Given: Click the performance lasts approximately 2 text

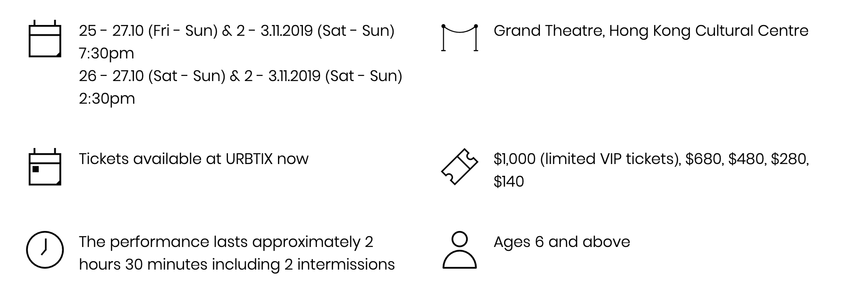Looking at the screenshot, I should (226, 242).
